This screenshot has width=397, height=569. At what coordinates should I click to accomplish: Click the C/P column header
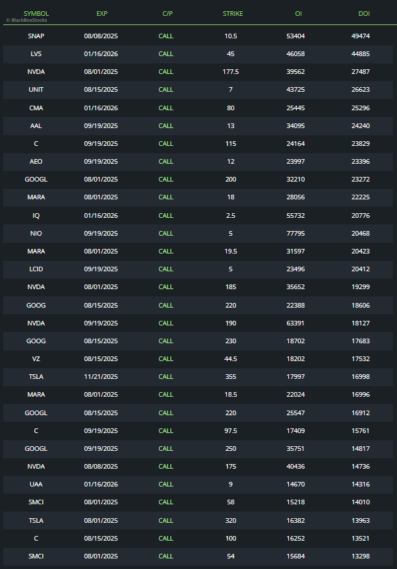pyautogui.click(x=168, y=13)
